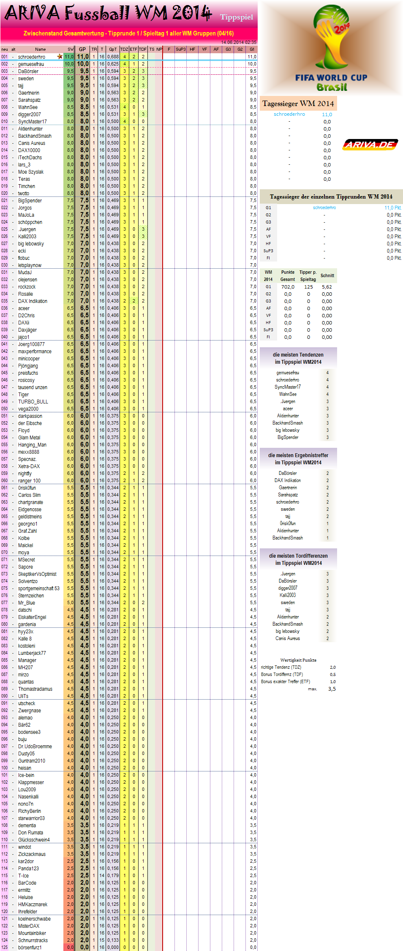The width and height of the screenshot is (403, 951).
Task: Open the ARIVA.DE logo
Action: tap(370, 145)
